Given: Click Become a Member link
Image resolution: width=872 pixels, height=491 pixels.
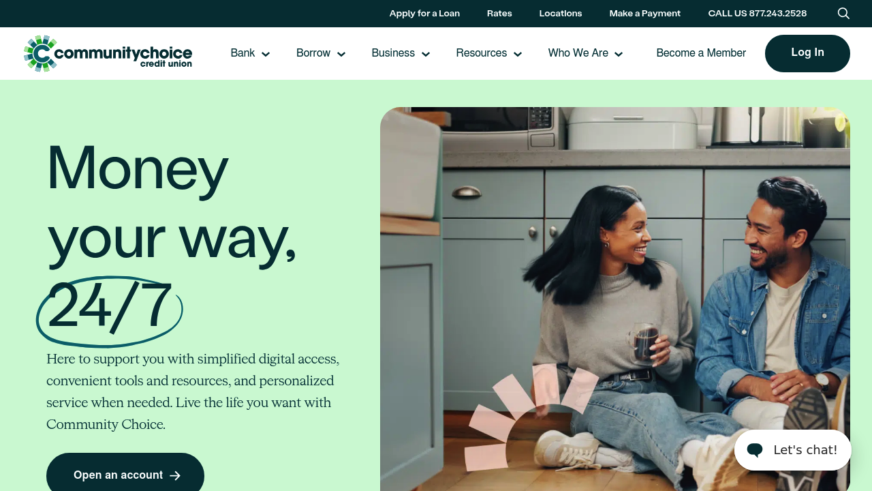Looking at the screenshot, I should [701, 53].
